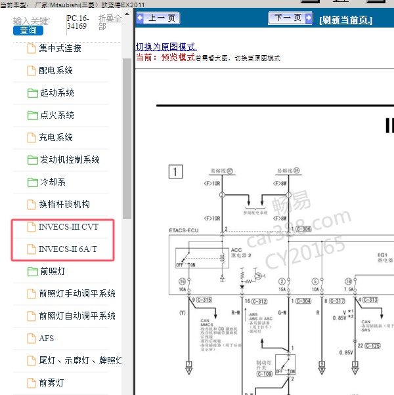
Task: Open the 配电系统 document item
Action: [x=56, y=71]
